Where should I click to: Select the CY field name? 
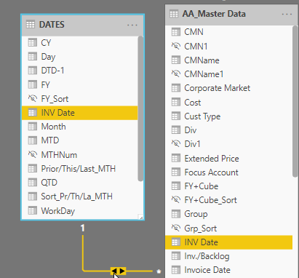tap(46, 43)
